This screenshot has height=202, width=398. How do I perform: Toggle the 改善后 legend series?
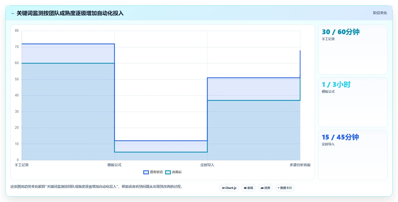(173, 172)
